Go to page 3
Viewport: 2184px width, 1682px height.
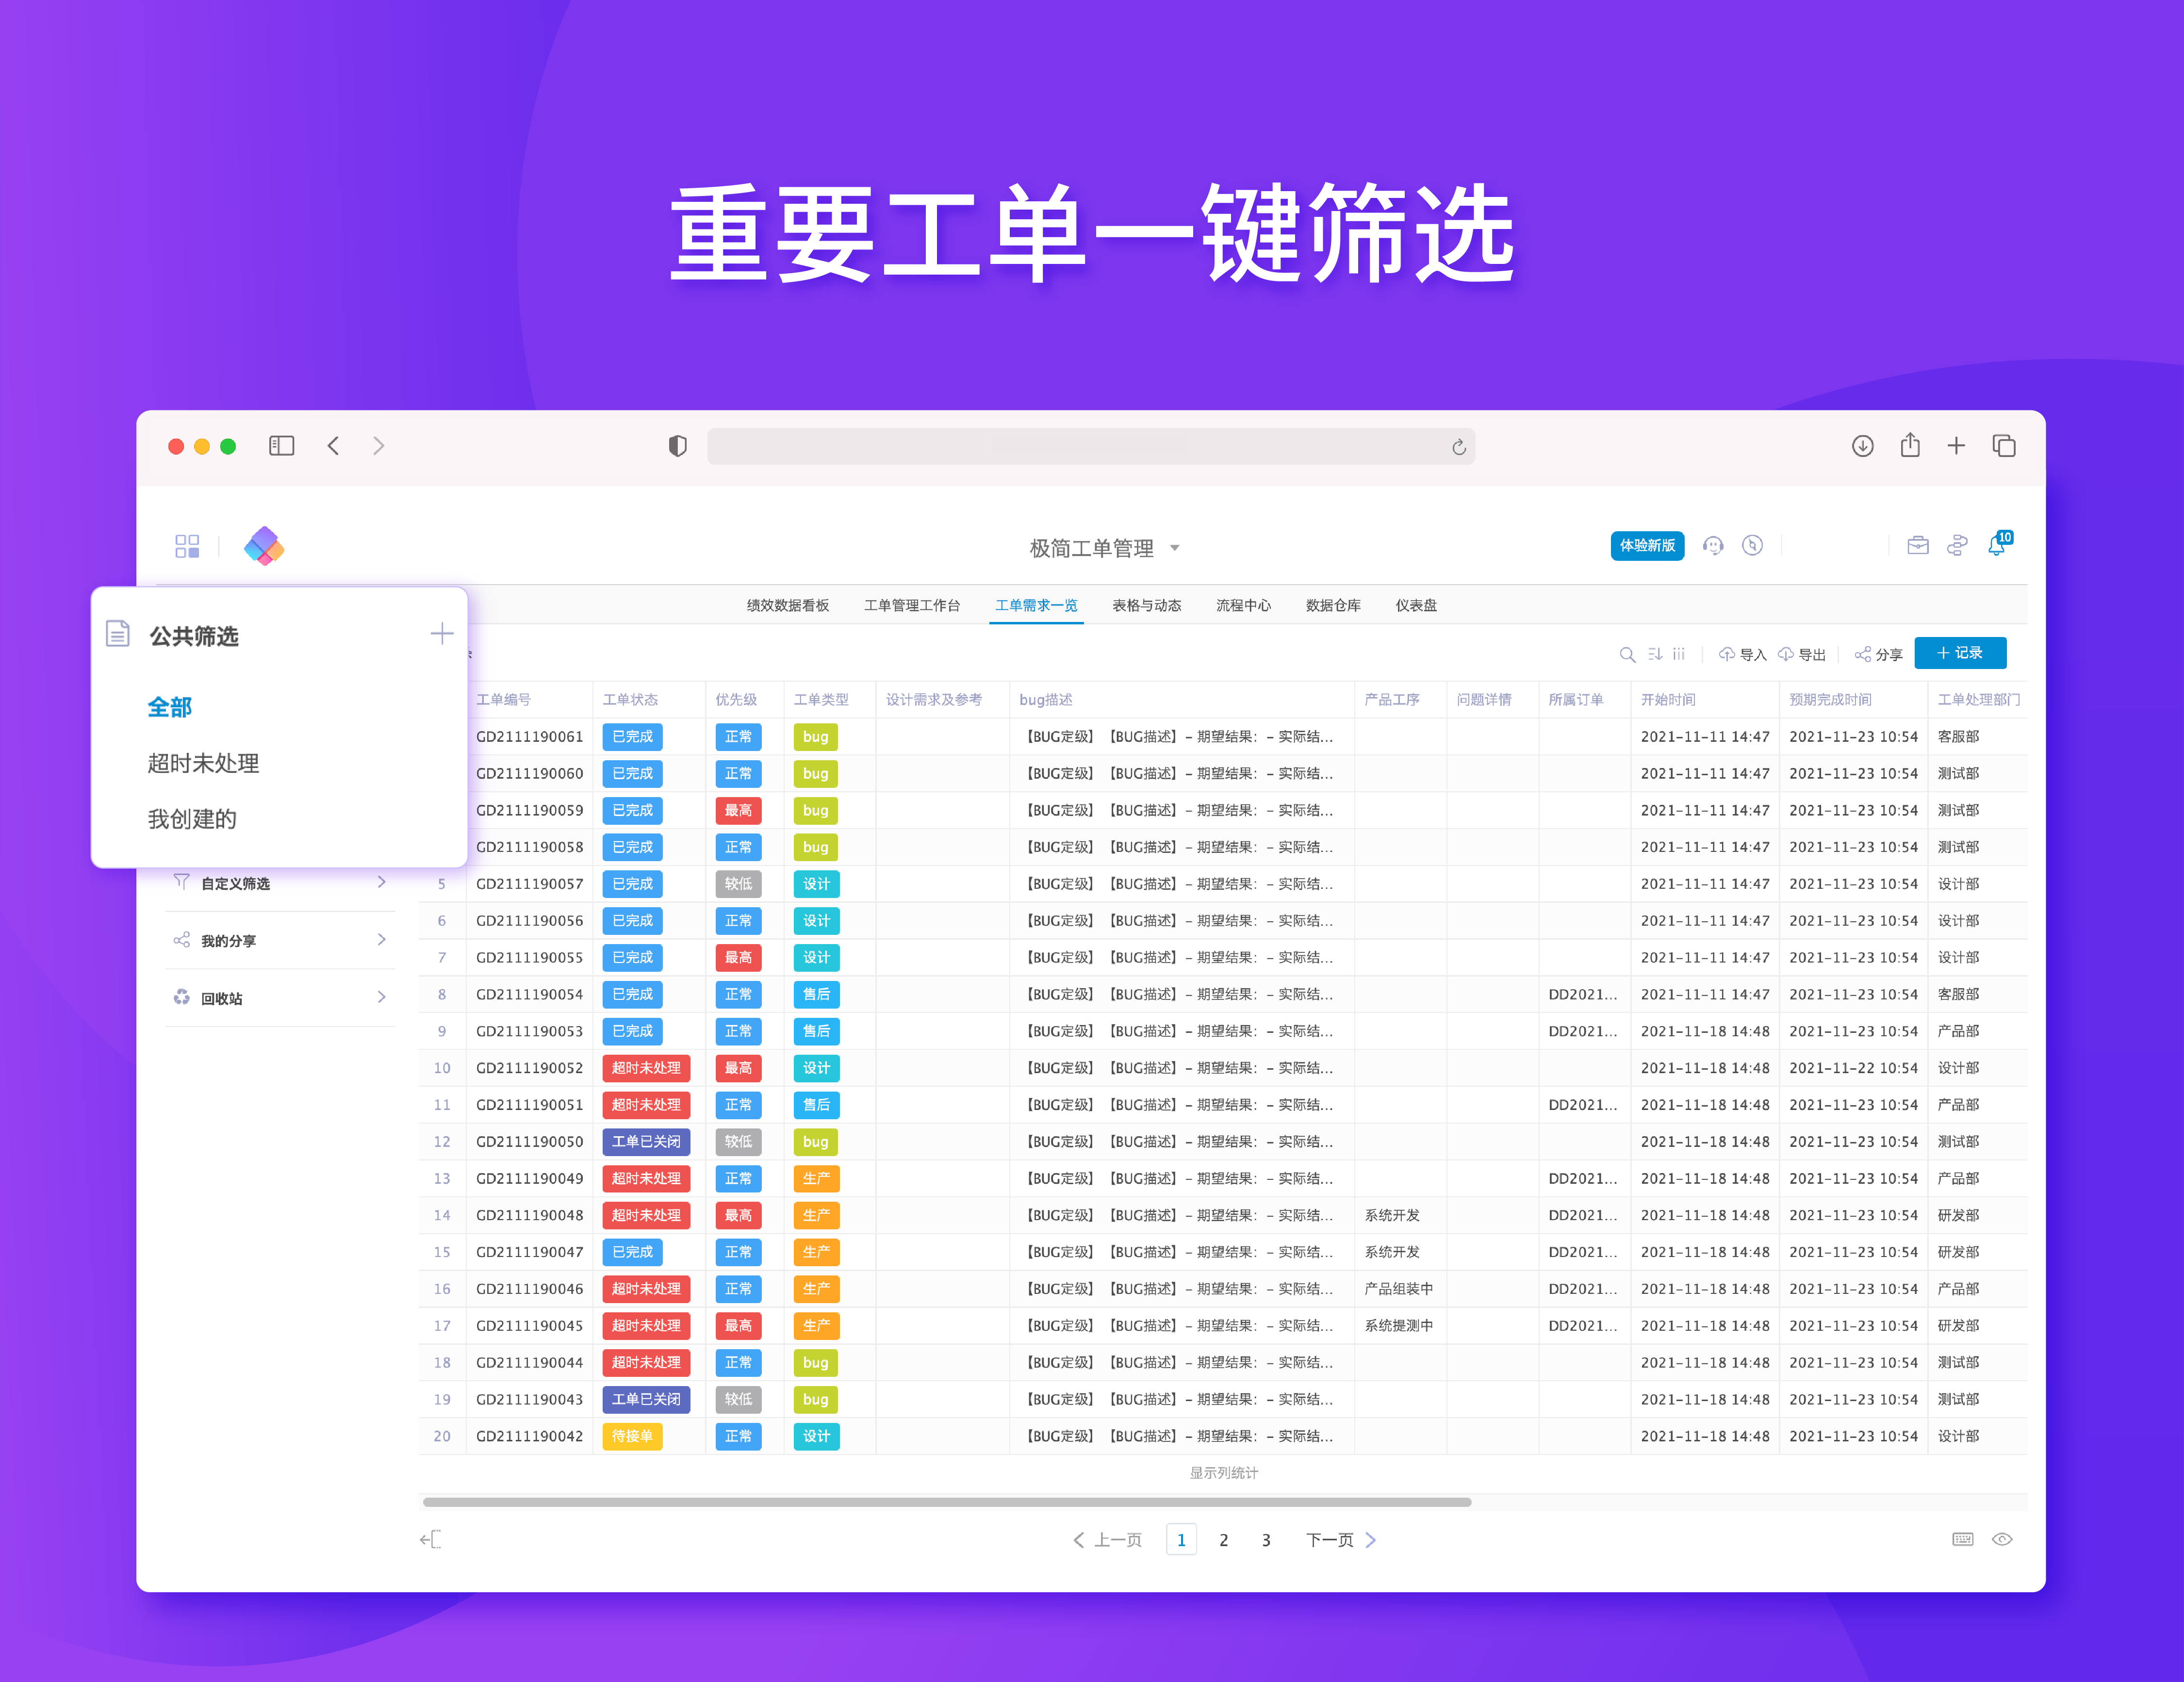coord(1266,1540)
